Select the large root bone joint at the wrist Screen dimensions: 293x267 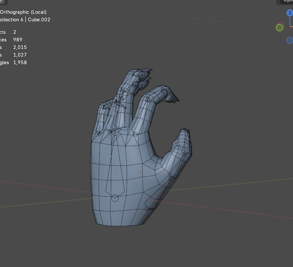(x=115, y=198)
